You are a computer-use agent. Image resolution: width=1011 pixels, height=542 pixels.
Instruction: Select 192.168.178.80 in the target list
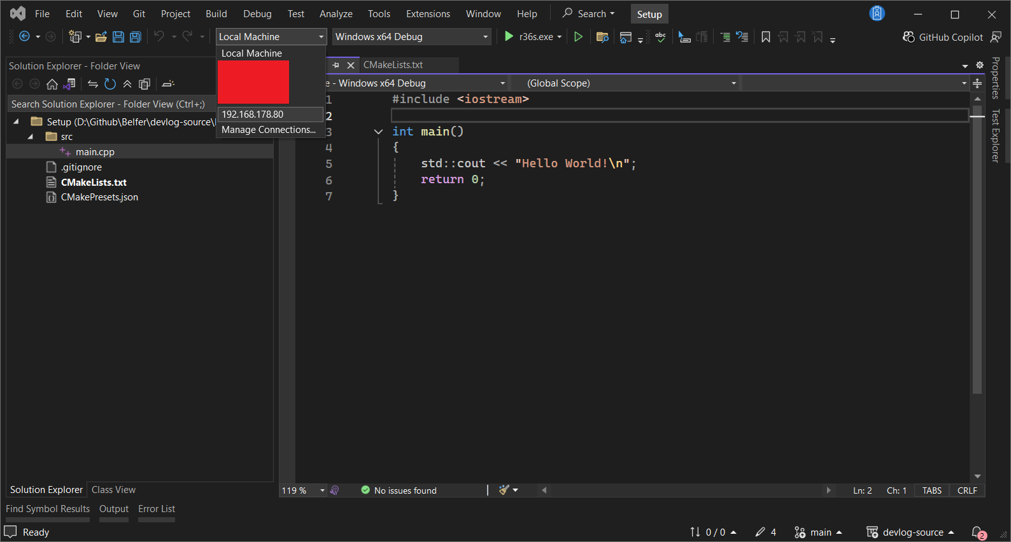[271, 115]
